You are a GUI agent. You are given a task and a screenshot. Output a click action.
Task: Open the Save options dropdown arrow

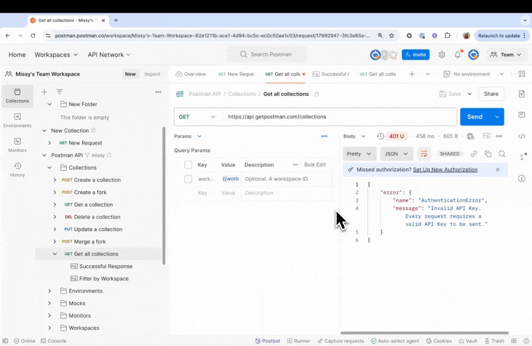(470, 94)
